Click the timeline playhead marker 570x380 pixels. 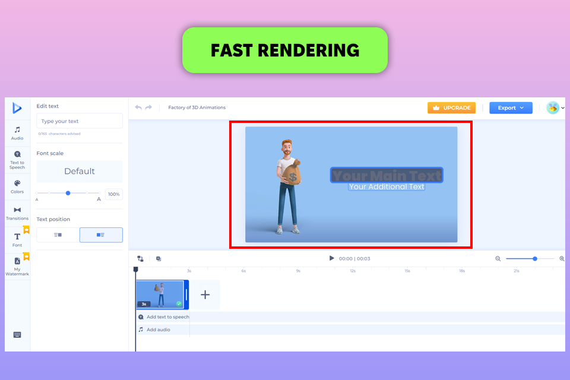click(x=135, y=270)
